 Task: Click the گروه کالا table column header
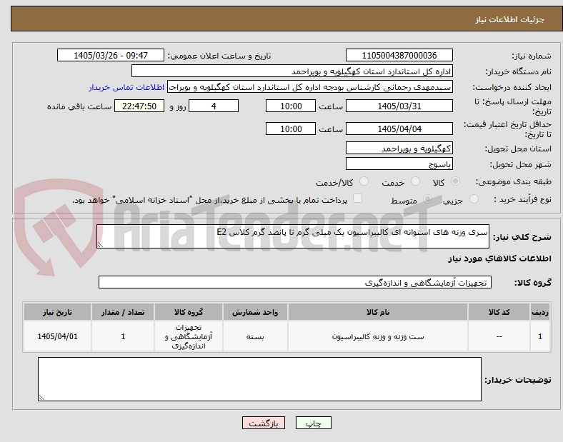(x=189, y=312)
